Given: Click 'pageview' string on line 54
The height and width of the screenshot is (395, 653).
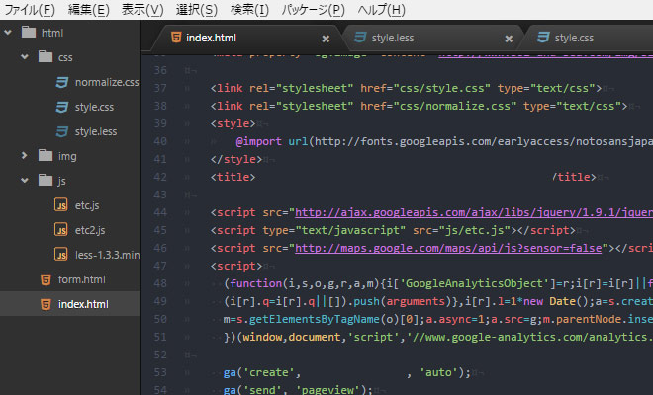Looking at the screenshot, I should 328,390.
